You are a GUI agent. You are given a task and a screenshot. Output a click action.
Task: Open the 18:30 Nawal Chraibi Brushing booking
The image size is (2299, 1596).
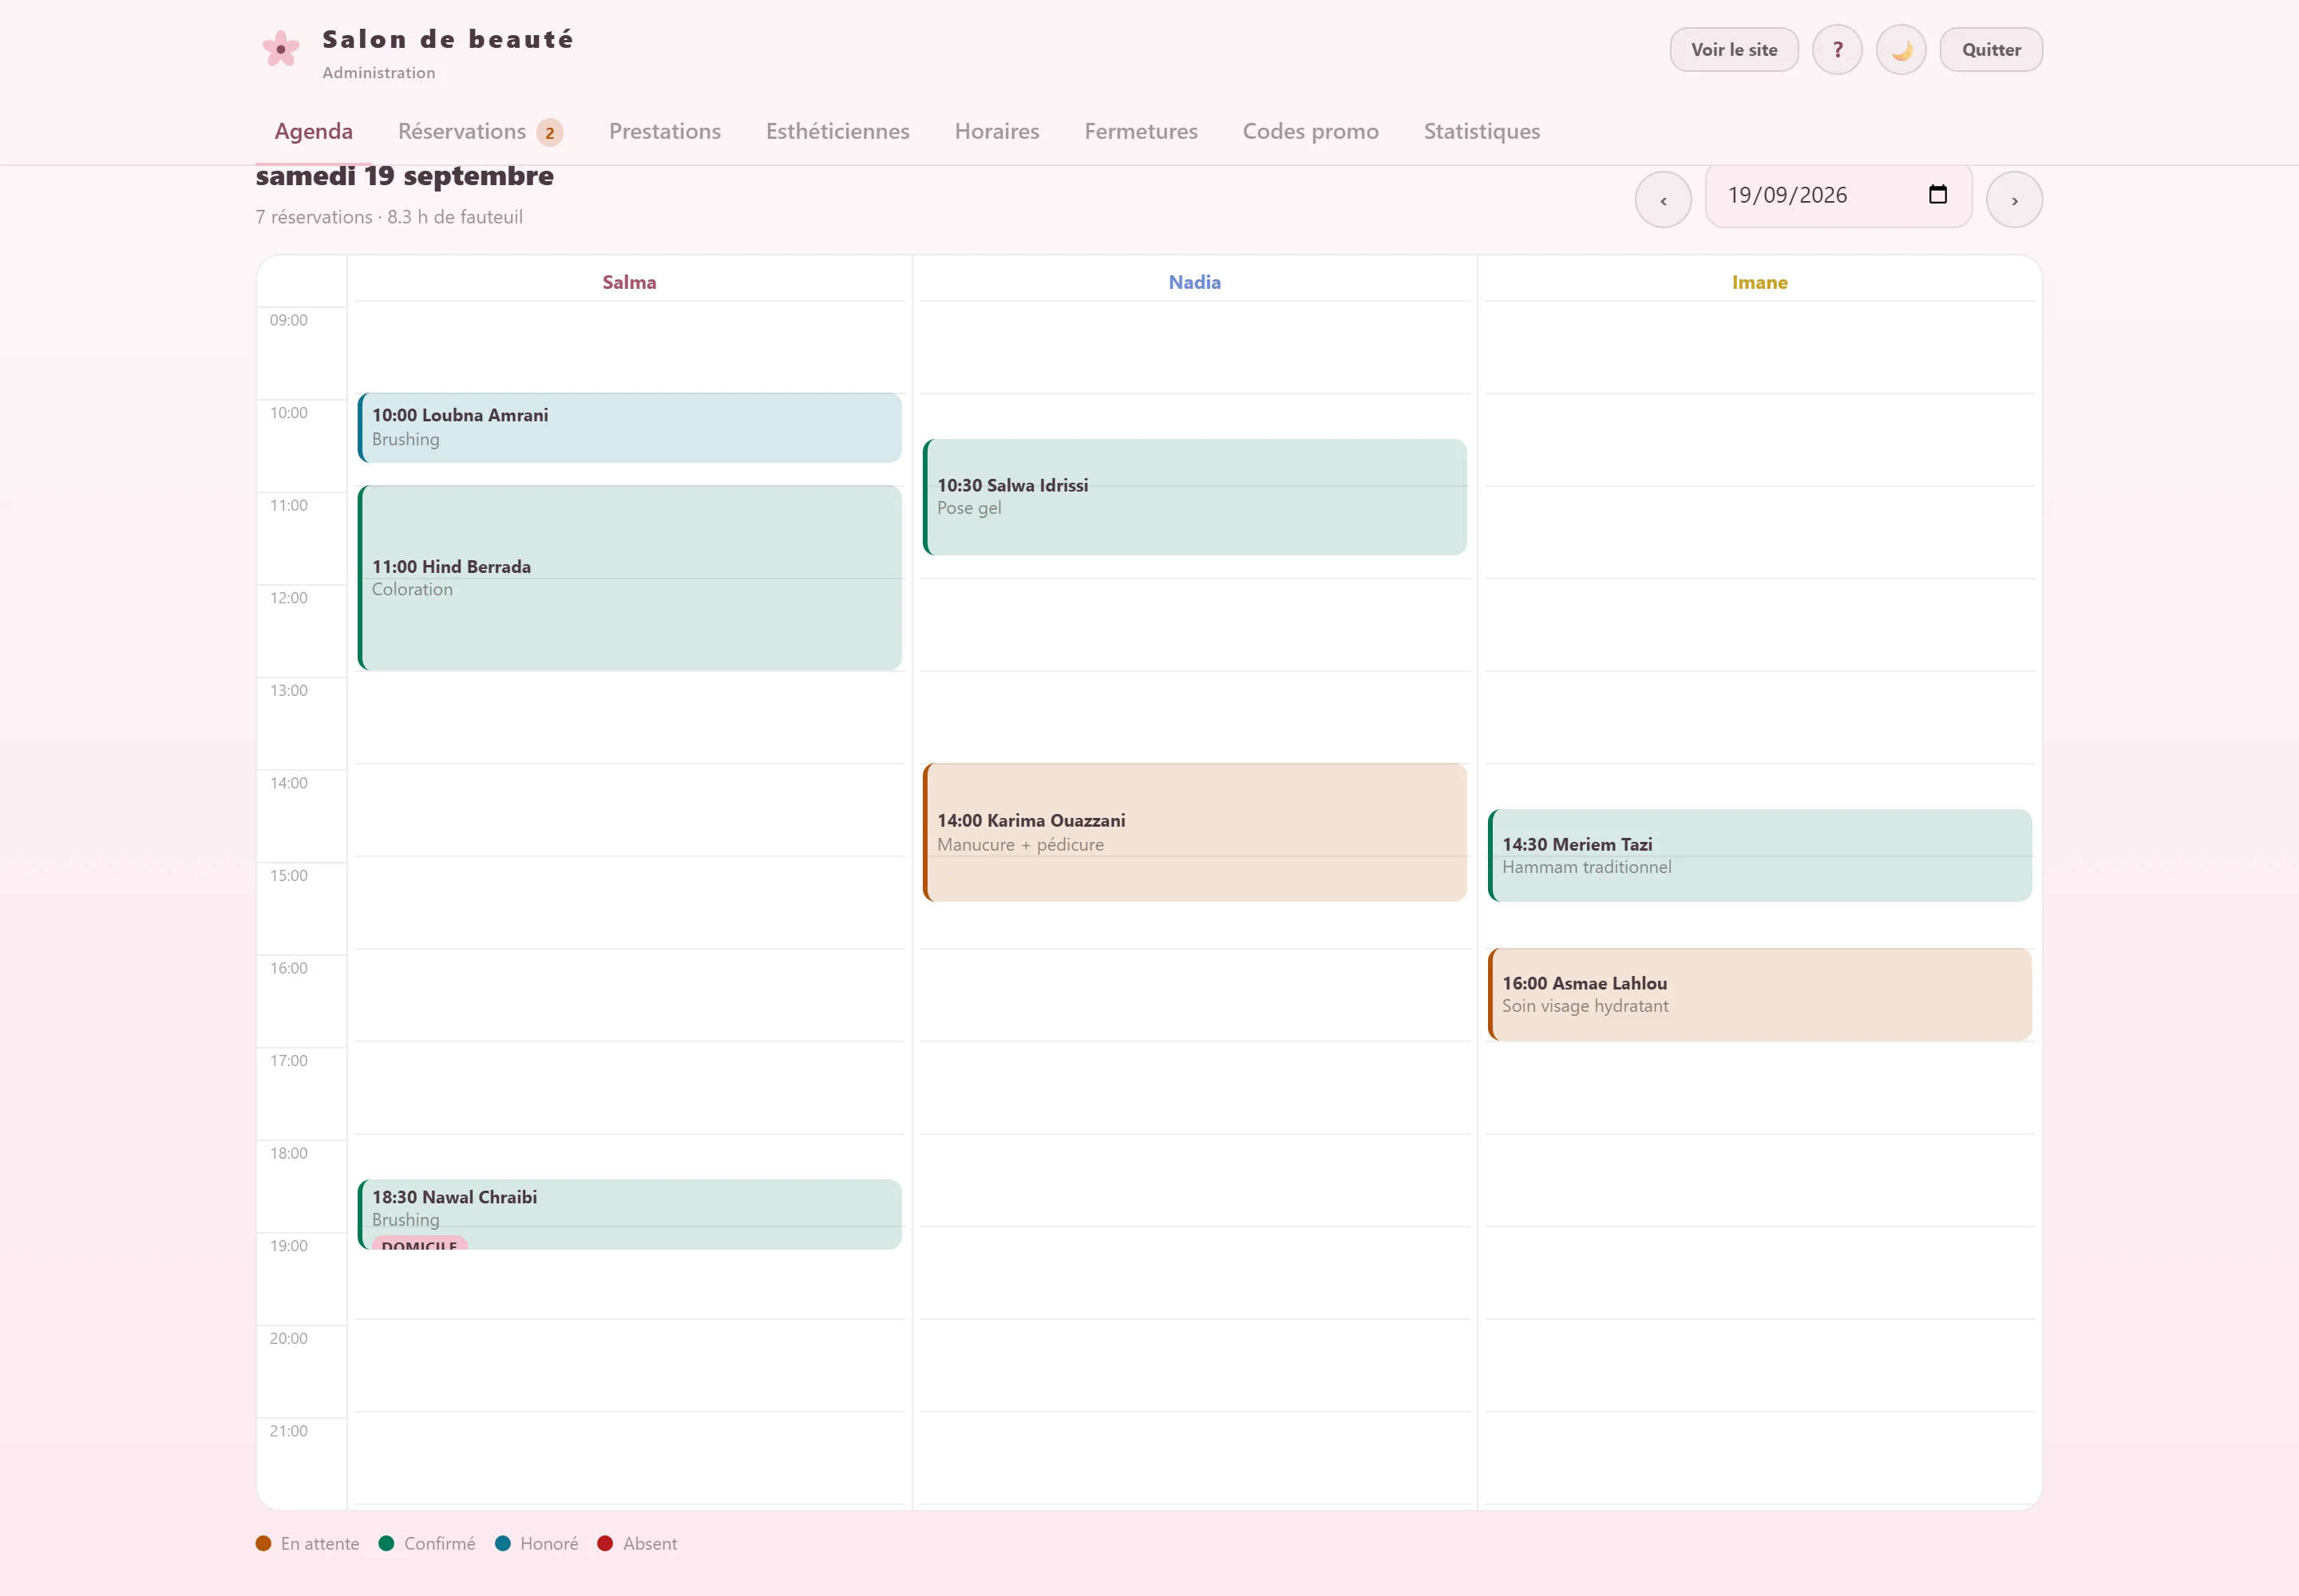pyautogui.click(x=629, y=1214)
